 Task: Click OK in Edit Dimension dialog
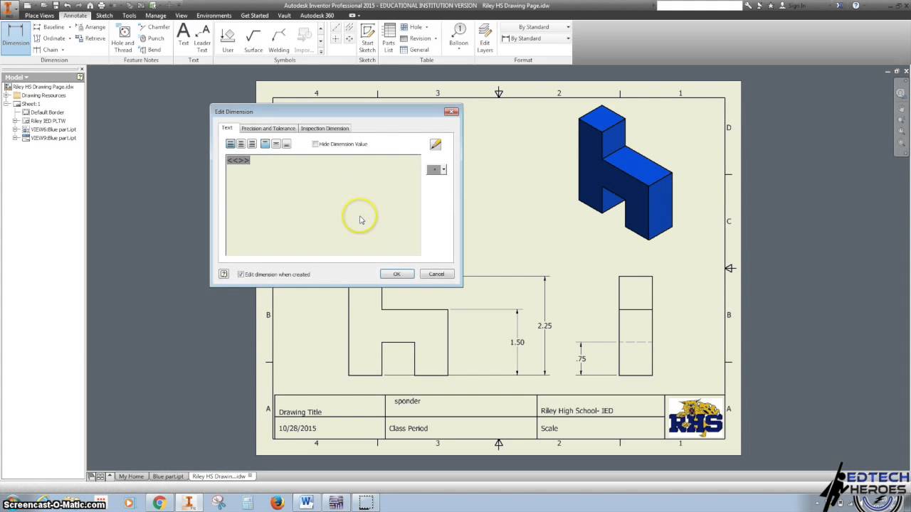click(397, 274)
